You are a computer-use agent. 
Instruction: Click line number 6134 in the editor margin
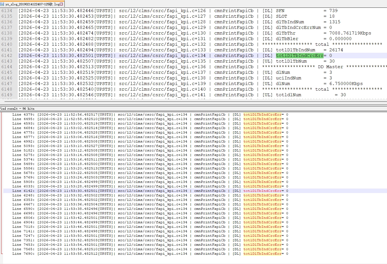pos(7,11)
